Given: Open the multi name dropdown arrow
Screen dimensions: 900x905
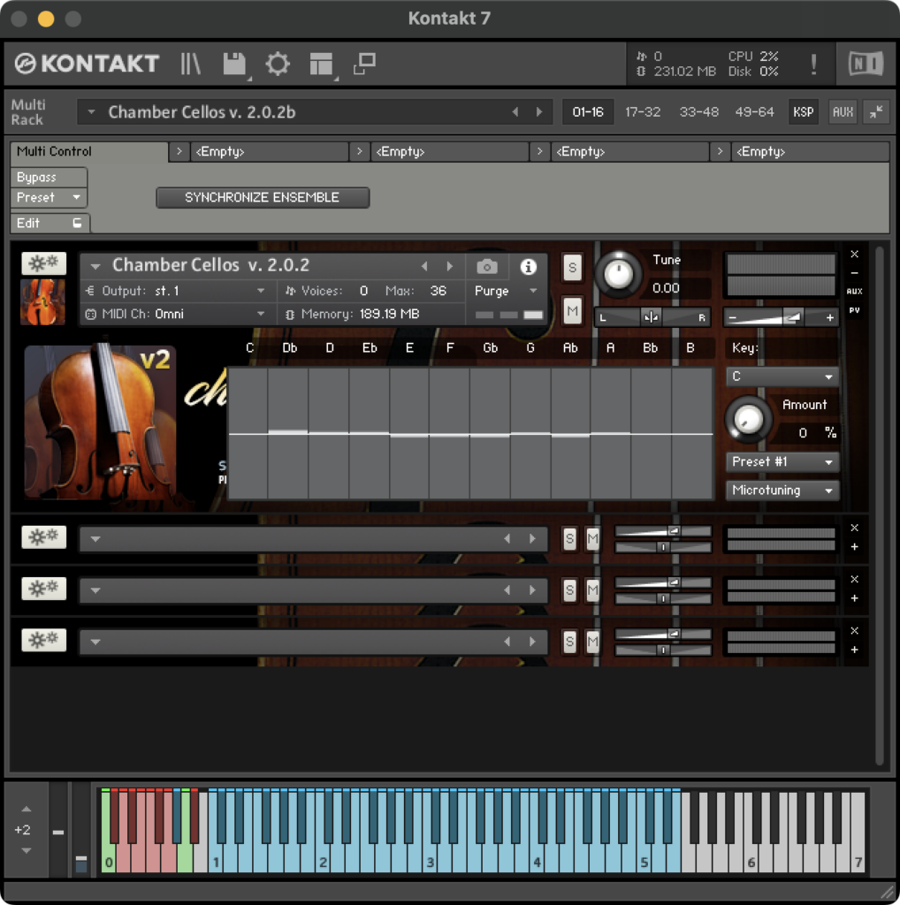Looking at the screenshot, I should coord(91,112).
